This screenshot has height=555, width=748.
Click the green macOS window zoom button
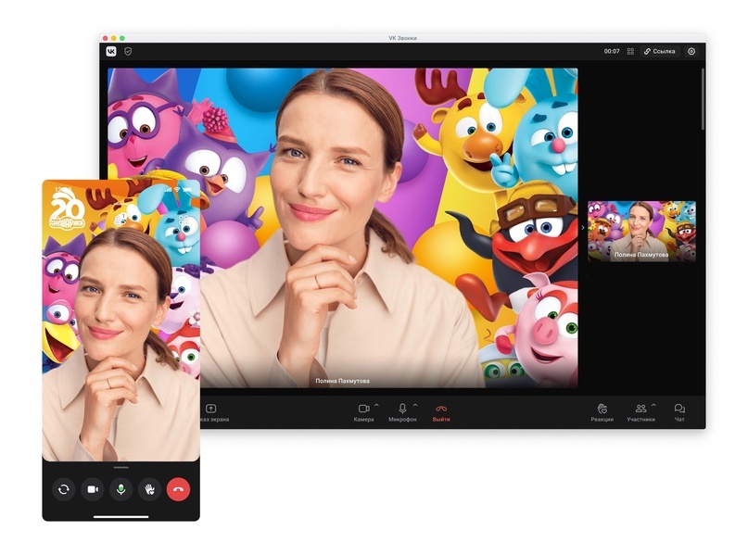(x=122, y=38)
